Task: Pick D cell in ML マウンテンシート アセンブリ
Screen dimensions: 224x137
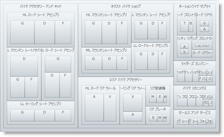Action: tap(109, 63)
